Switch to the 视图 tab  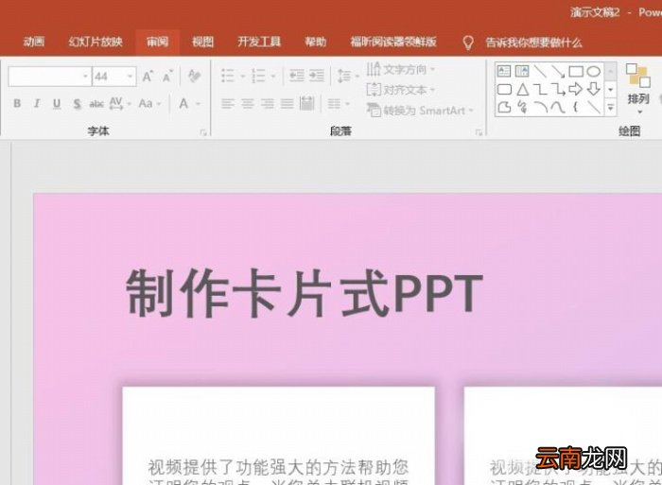click(x=202, y=42)
